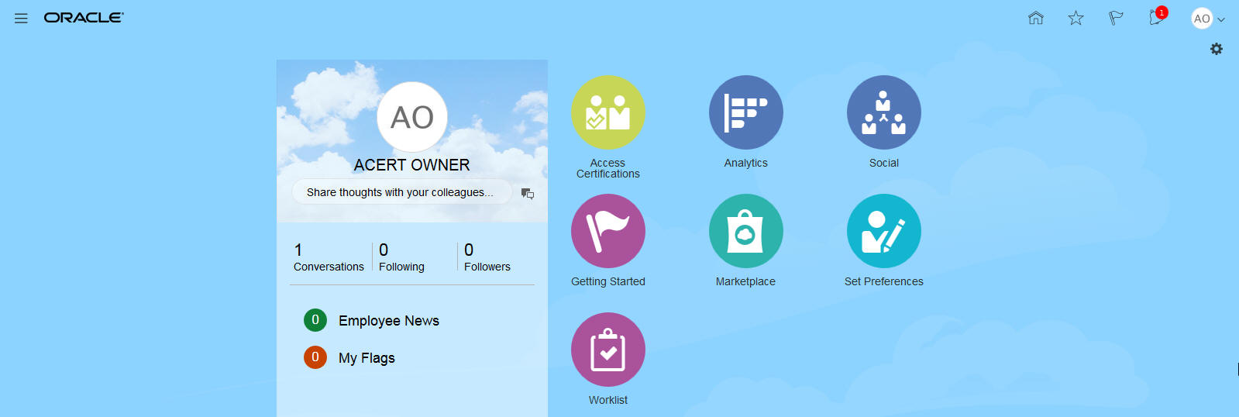Viewport: 1239px width, 417px height.
Task: View 1 Conversations count
Action: (x=329, y=257)
